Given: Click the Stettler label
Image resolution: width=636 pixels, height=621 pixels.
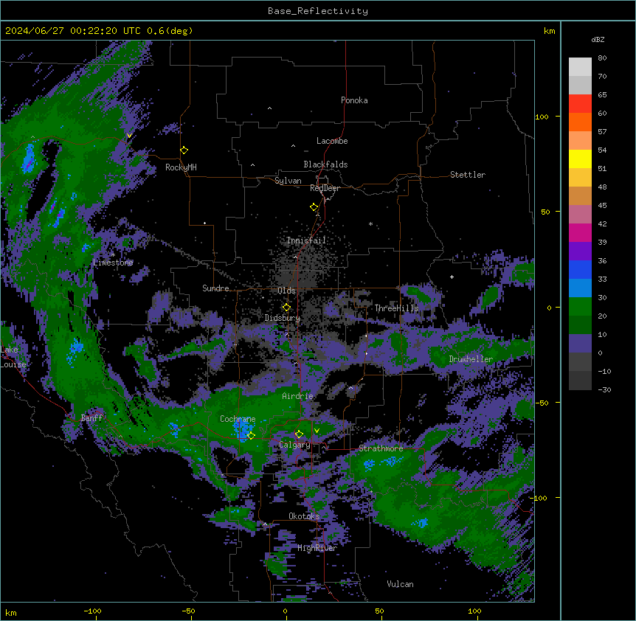Looking at the screenshot, I should tap(468, 175).
